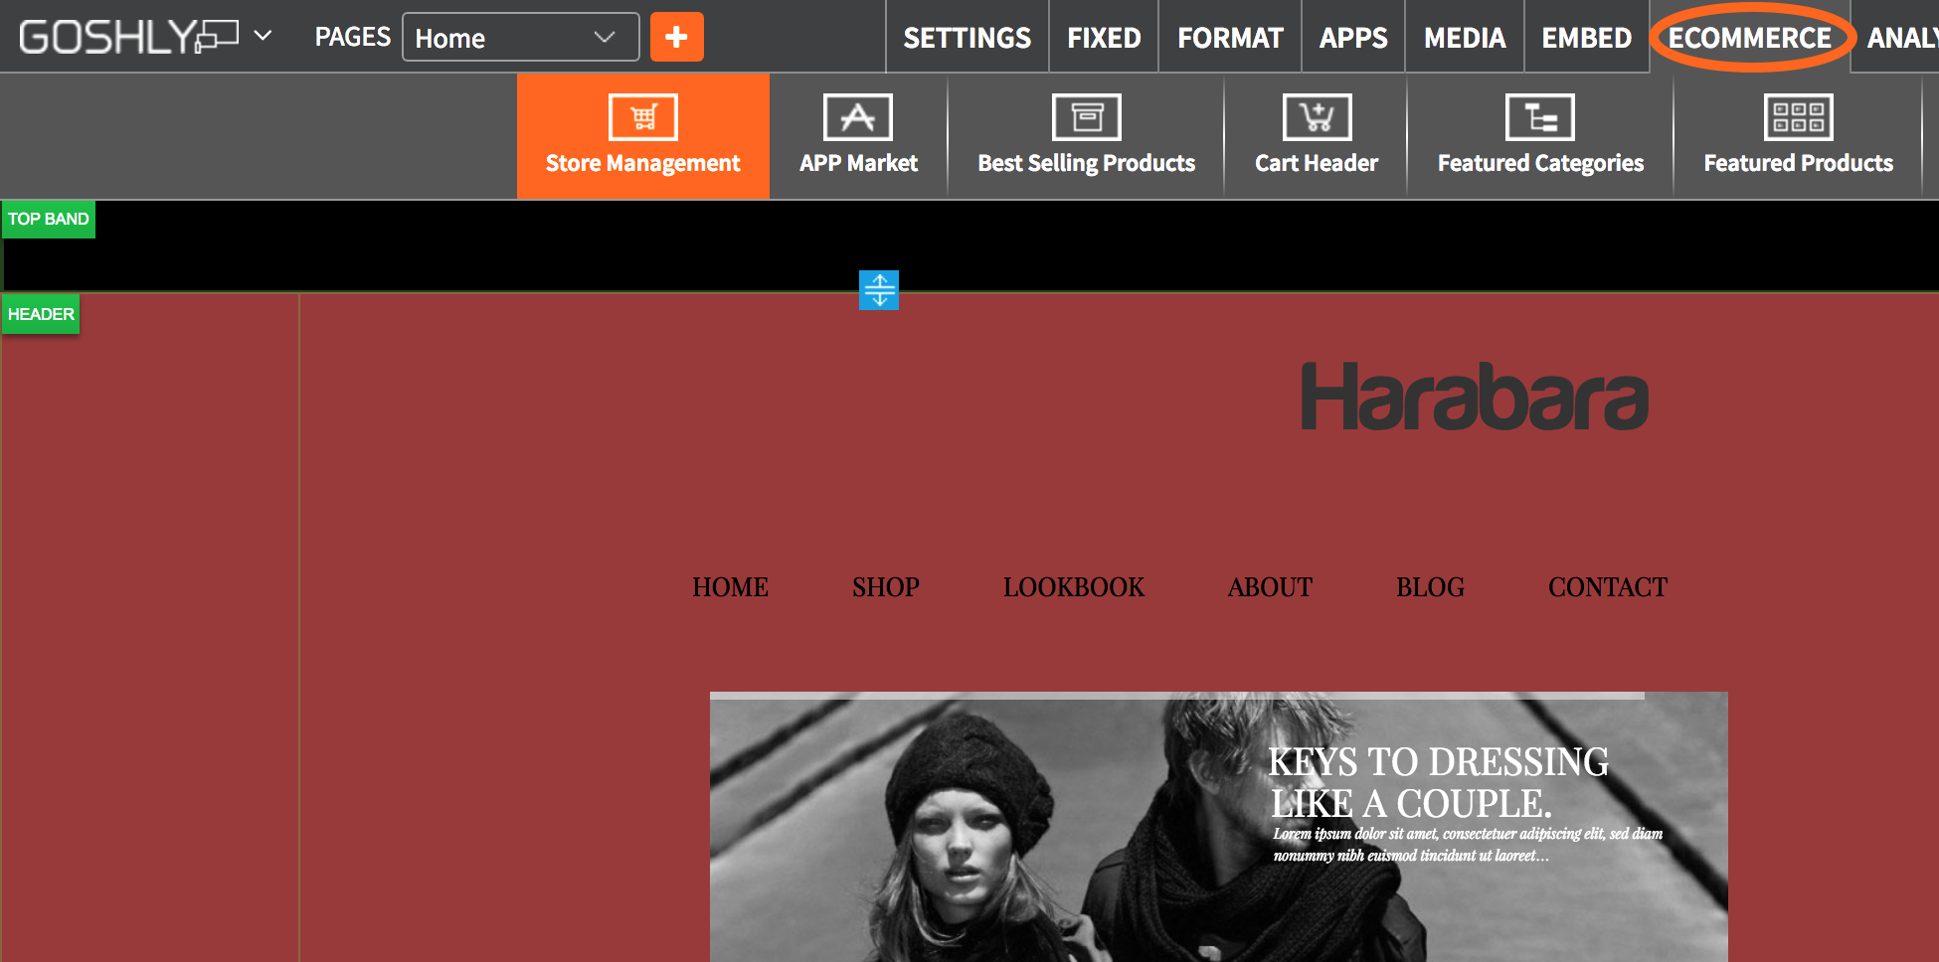Click the Harabara site logo
The image size is (1939, 962).
pyautogui.click(x=1474, y=398)
